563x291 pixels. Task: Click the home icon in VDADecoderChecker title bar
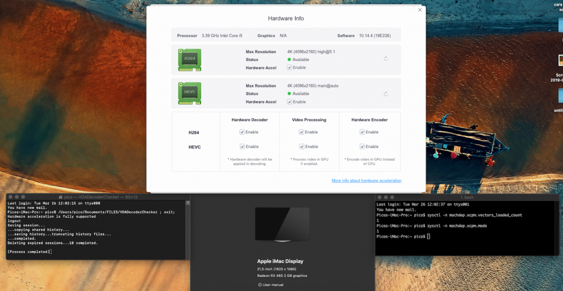(60, 197)
